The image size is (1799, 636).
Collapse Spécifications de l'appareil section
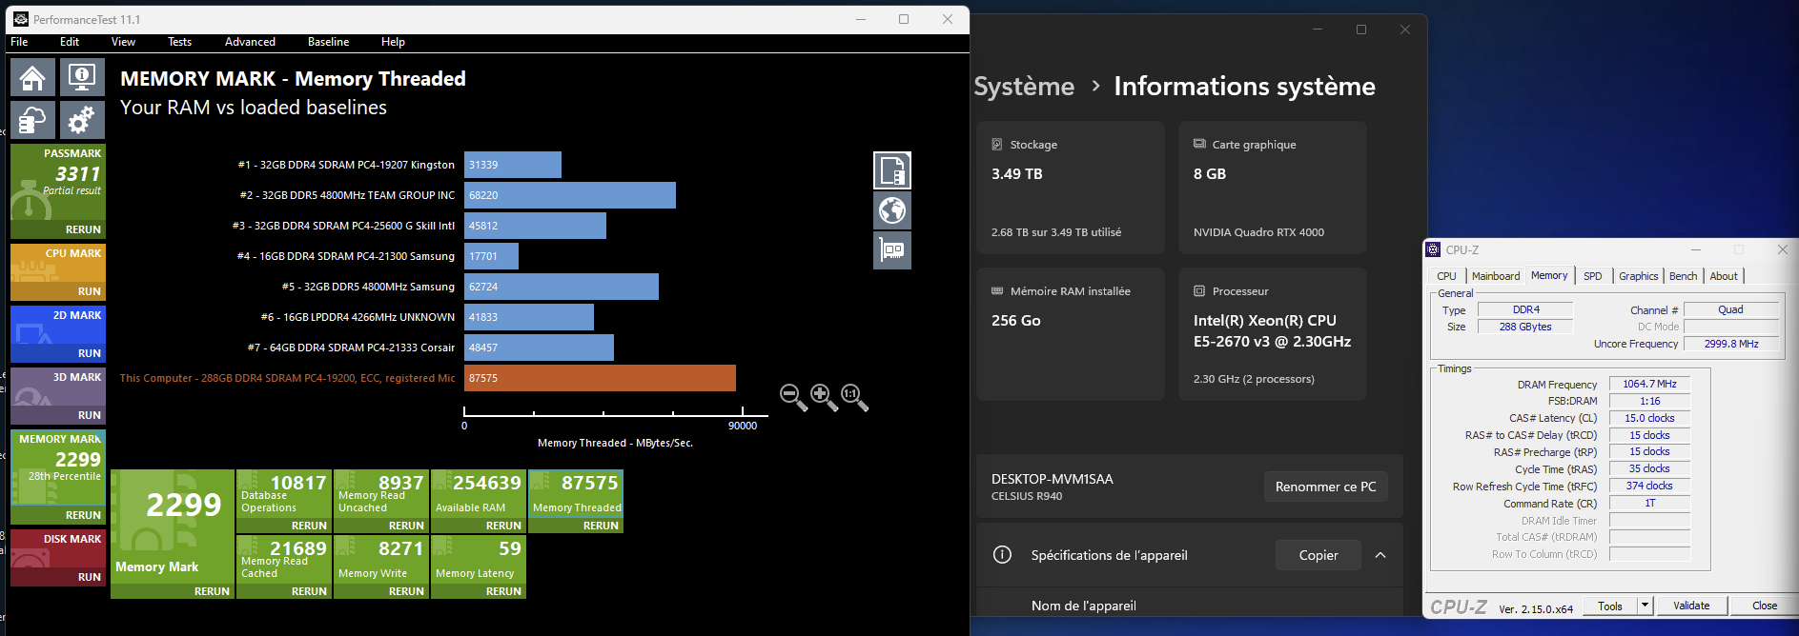[x=1380, y=555]
